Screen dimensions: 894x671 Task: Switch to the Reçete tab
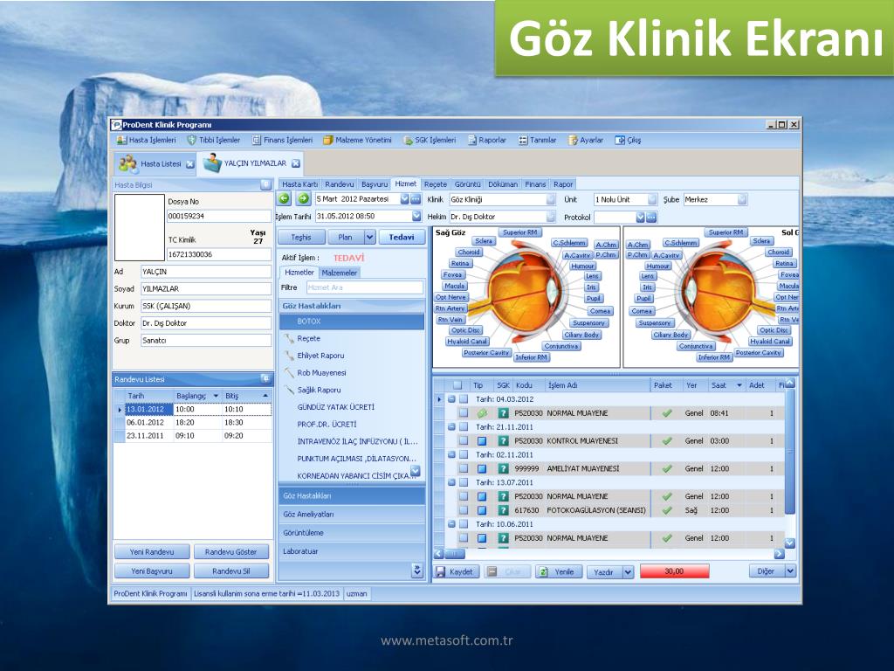click(x=436, y=184)
